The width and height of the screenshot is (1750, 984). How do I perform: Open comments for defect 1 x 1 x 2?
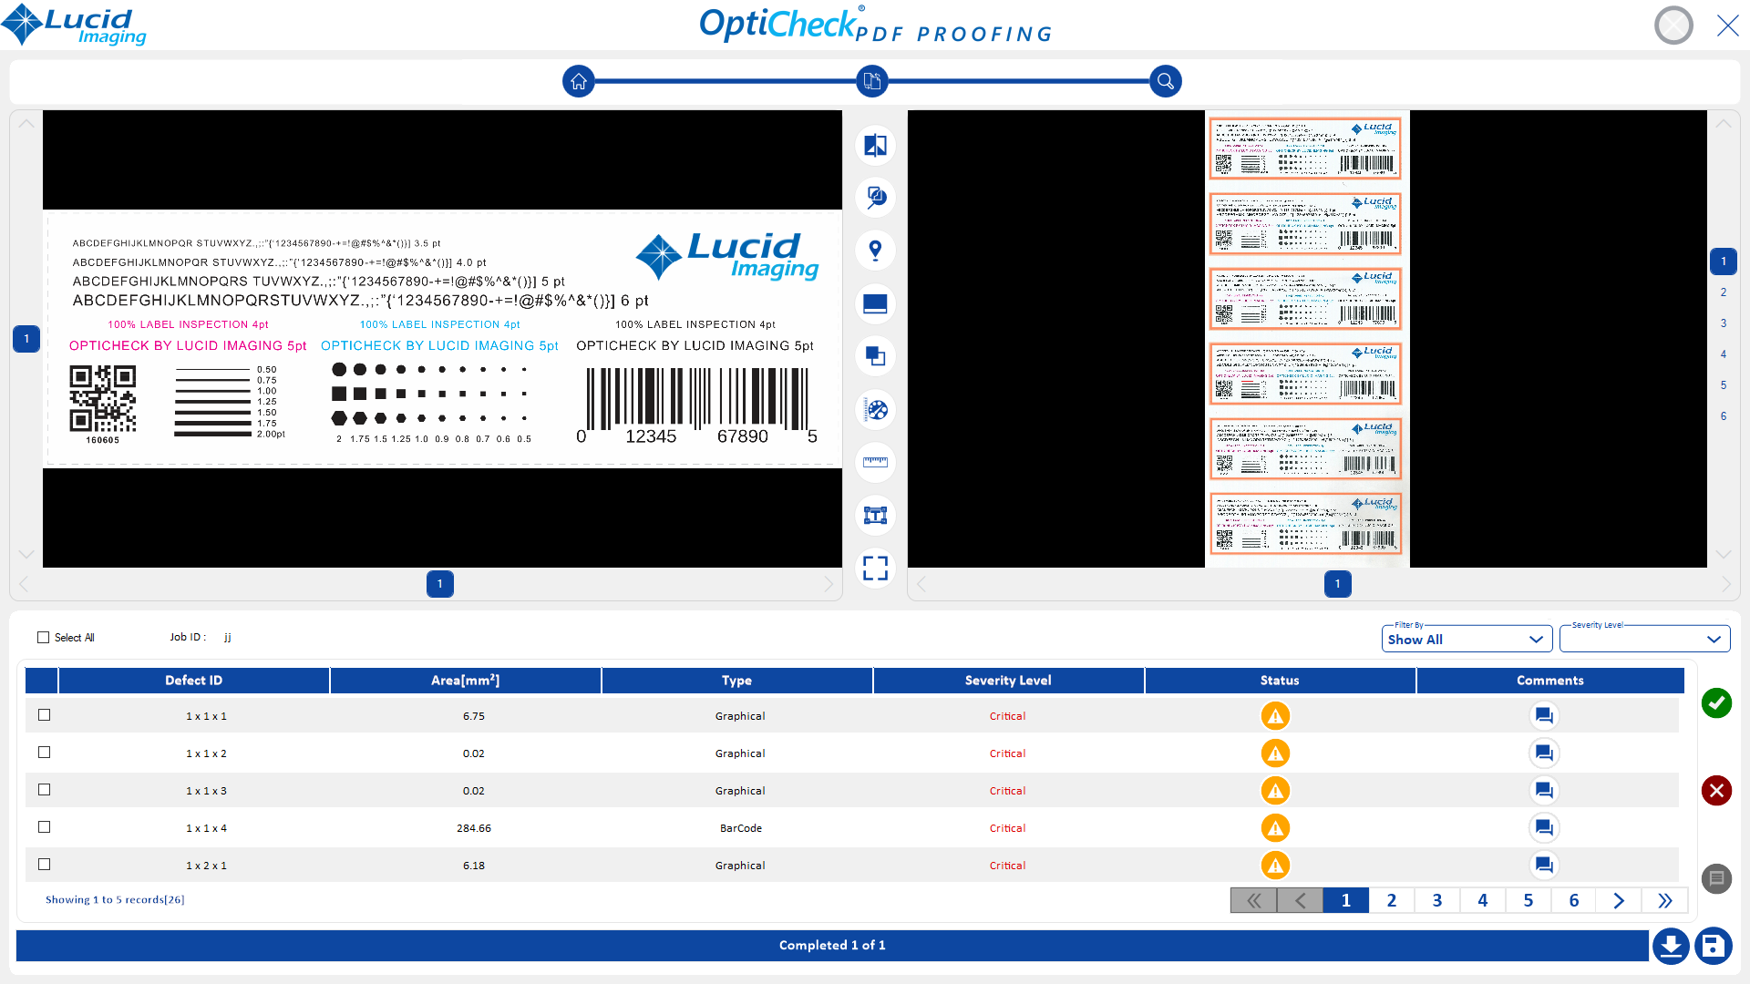point(1544,753)
